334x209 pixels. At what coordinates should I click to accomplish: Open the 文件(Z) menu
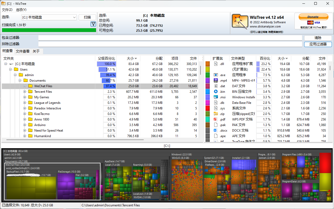coord(7,10)
